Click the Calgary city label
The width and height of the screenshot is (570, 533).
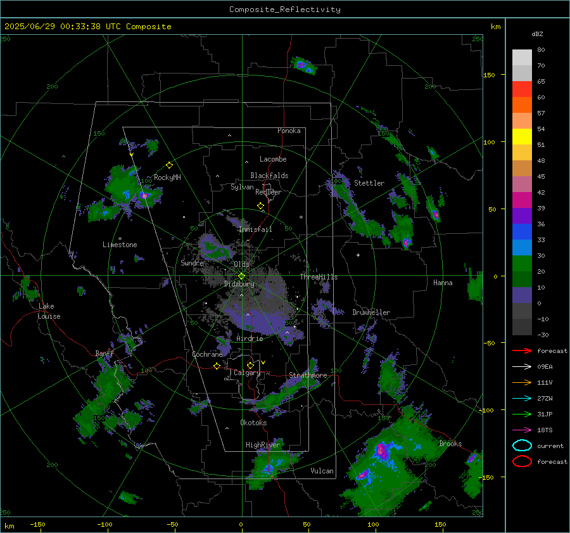click(x=247, y=373)
